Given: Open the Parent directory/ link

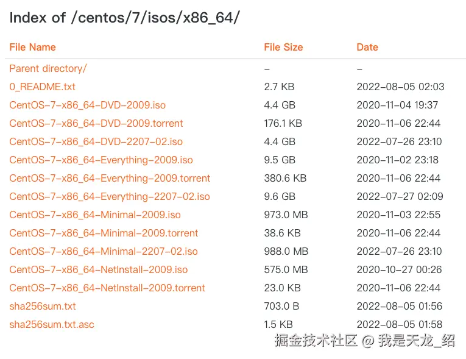Looking at the screenshot, I should [48, 68].
